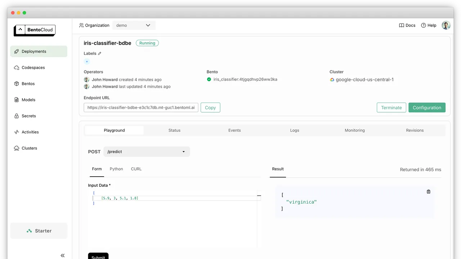
Task: Click the Google Cloud logo icon
Action: (x=332, y=80)
